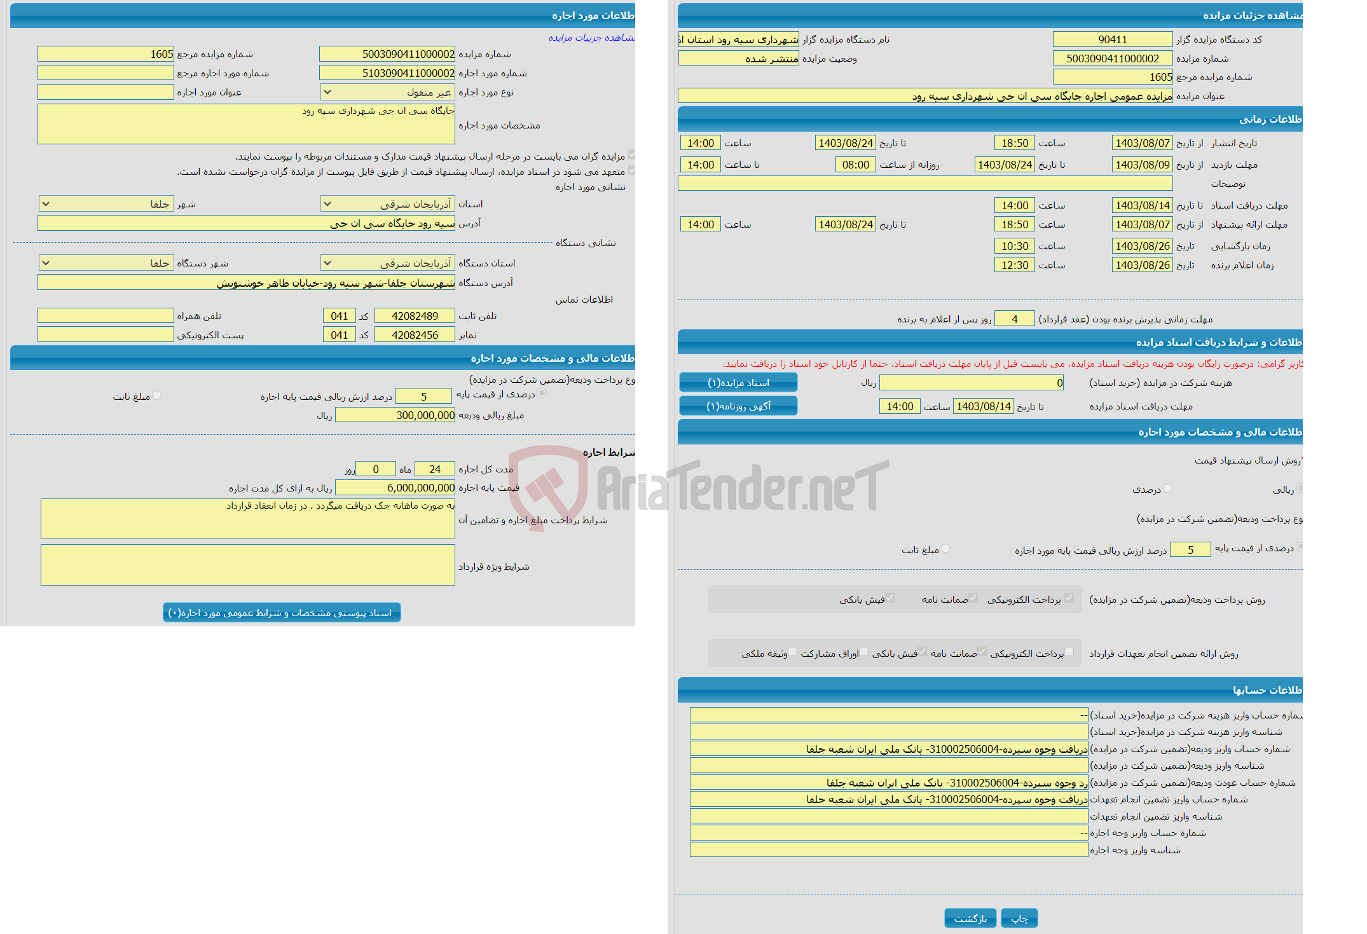Toggle the فیش بانکی checkbox for ضمانت شرکت
Screen dimensions: 1367x934
coord(891,603)
